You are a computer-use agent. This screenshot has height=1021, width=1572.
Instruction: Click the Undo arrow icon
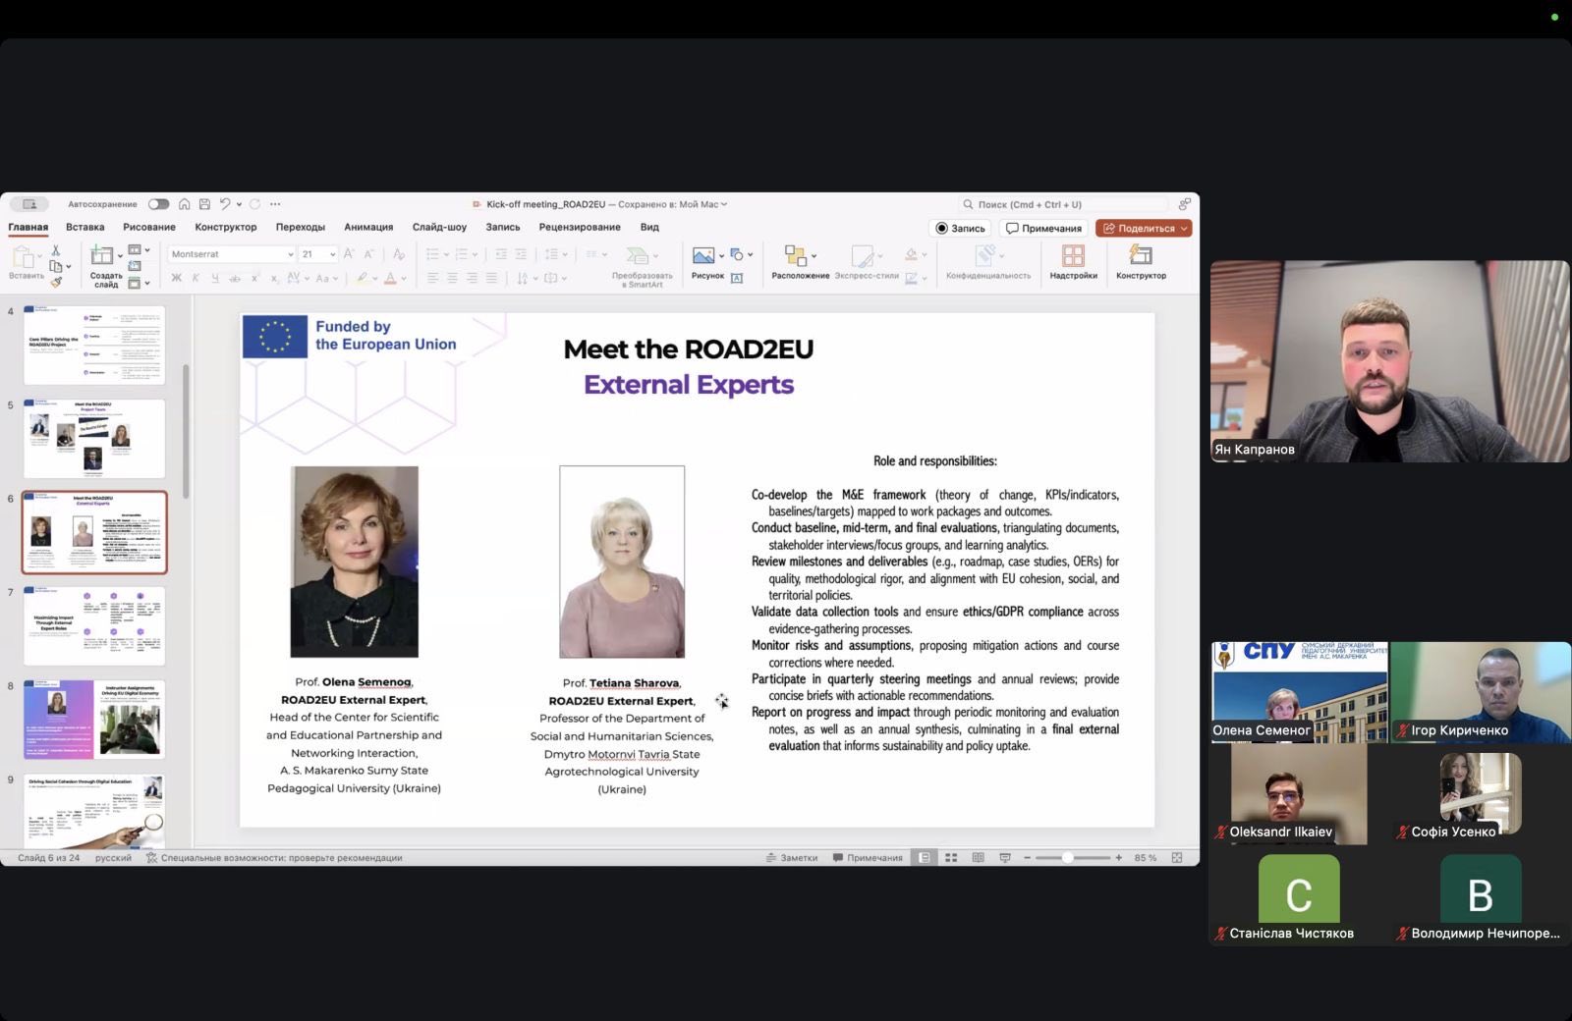tap(225, 204)
